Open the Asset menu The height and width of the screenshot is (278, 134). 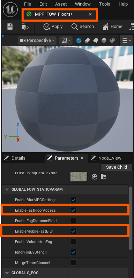tap(61, 4)
